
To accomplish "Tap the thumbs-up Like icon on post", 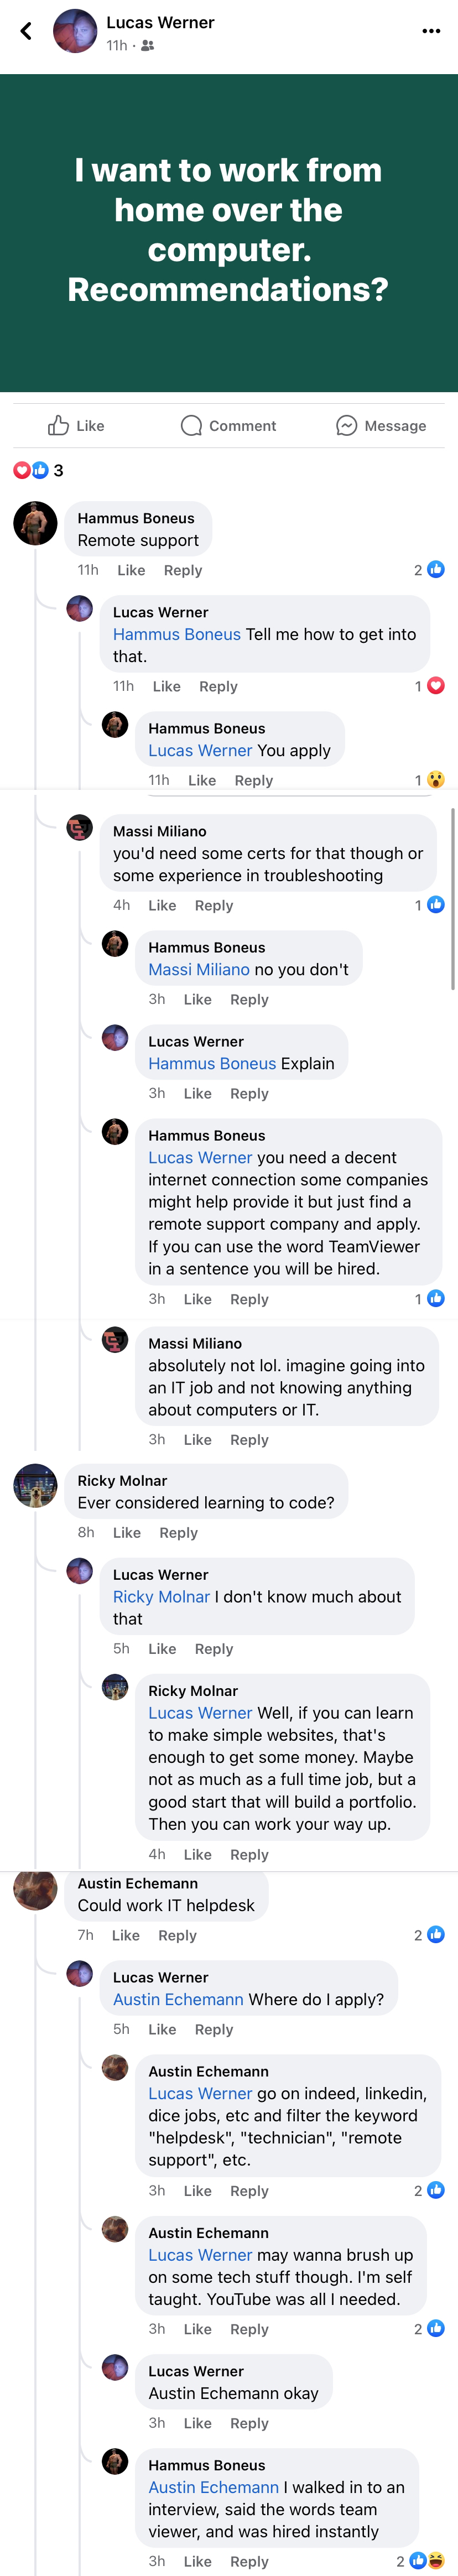I will pyautogui.click(x=58, y=425).
